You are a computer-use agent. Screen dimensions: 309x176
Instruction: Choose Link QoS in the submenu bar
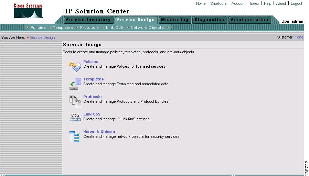(x=115, y=27)
